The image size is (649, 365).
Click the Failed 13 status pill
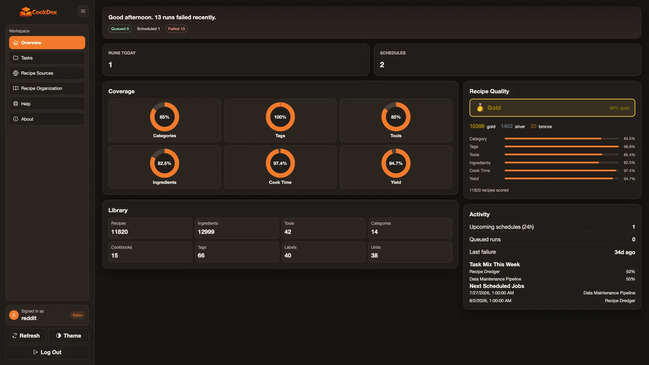pos(176,29)
